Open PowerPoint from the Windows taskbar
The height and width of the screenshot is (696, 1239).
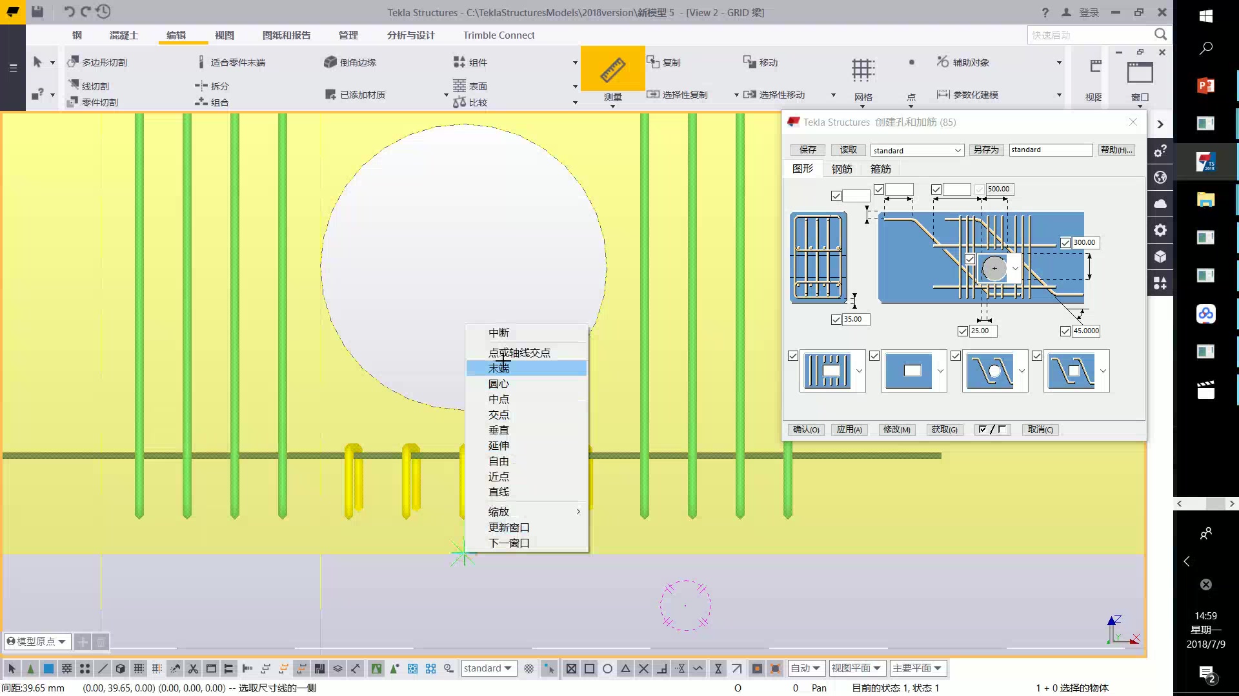[x=1205, y=85]
